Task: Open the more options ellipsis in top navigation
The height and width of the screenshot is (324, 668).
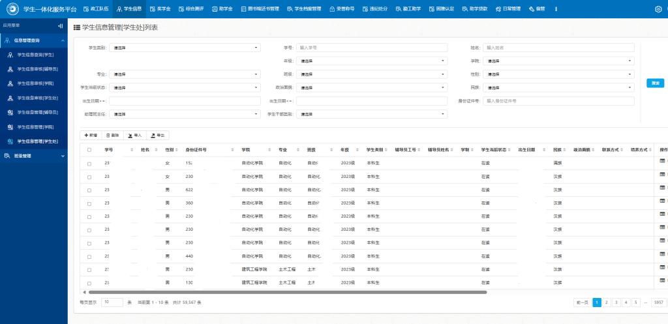Action: click(x=556, y=9)
